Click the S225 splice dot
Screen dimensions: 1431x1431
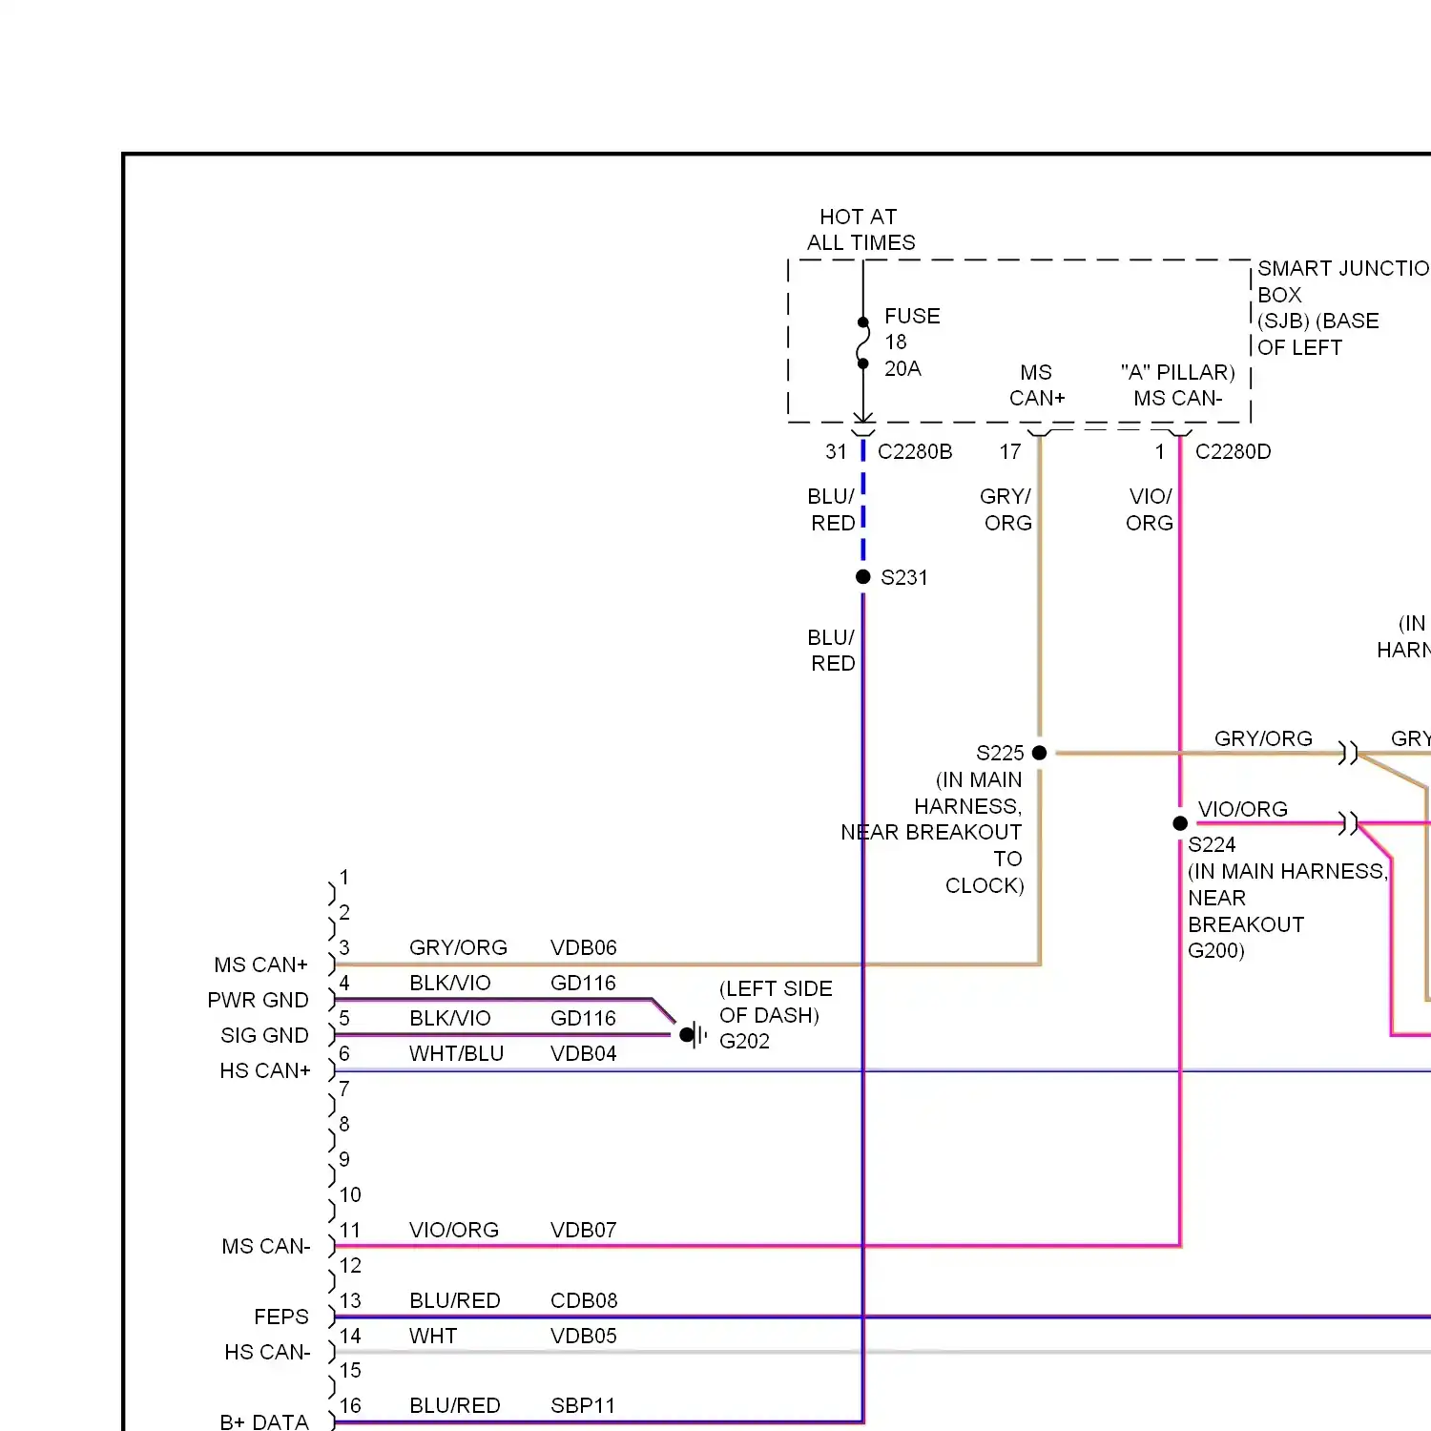(1040, 753)
